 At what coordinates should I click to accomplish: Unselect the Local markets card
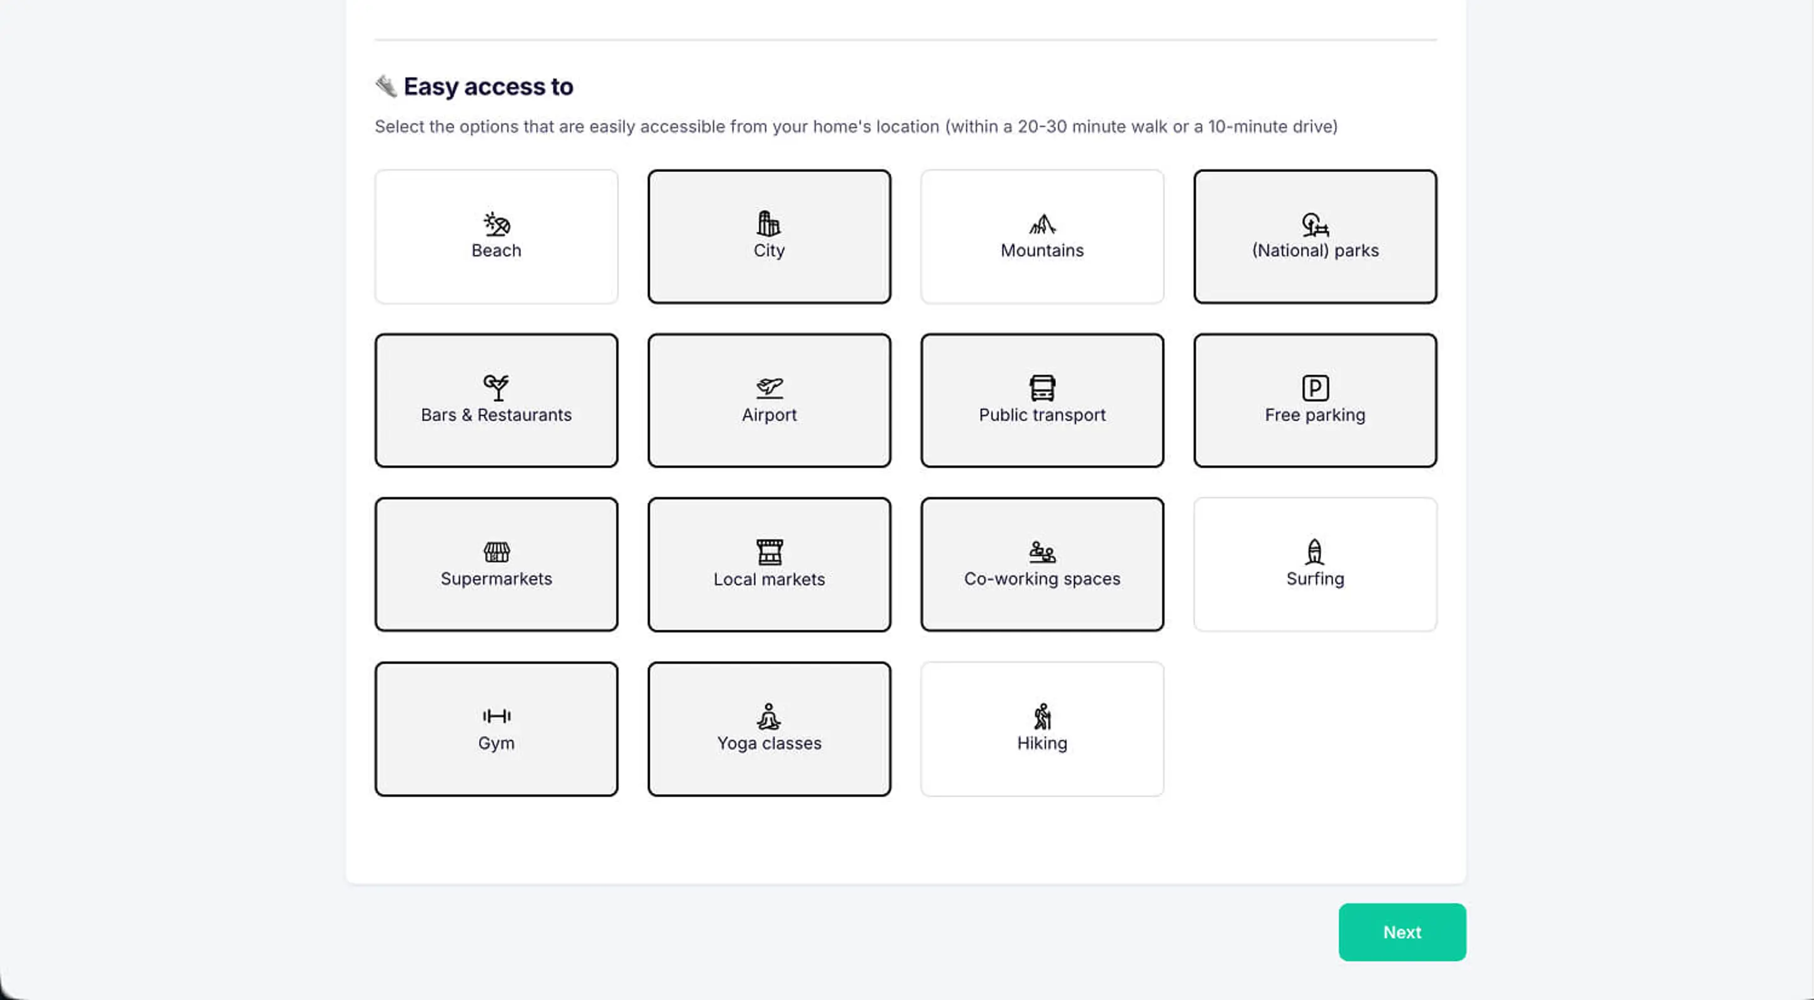point(769,564)
